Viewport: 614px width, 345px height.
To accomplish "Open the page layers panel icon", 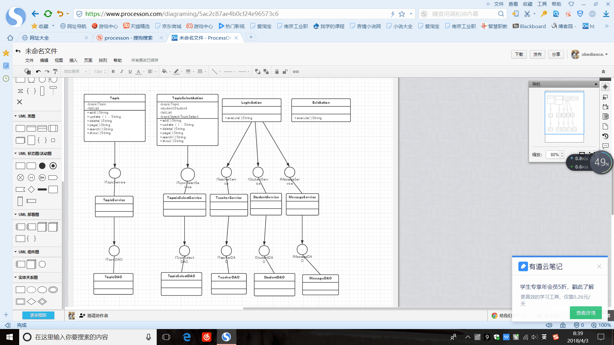I will (605, 116).
